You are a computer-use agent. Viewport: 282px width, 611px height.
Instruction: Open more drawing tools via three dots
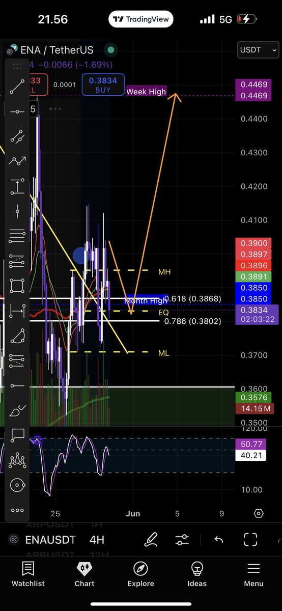tap(17, 510)
